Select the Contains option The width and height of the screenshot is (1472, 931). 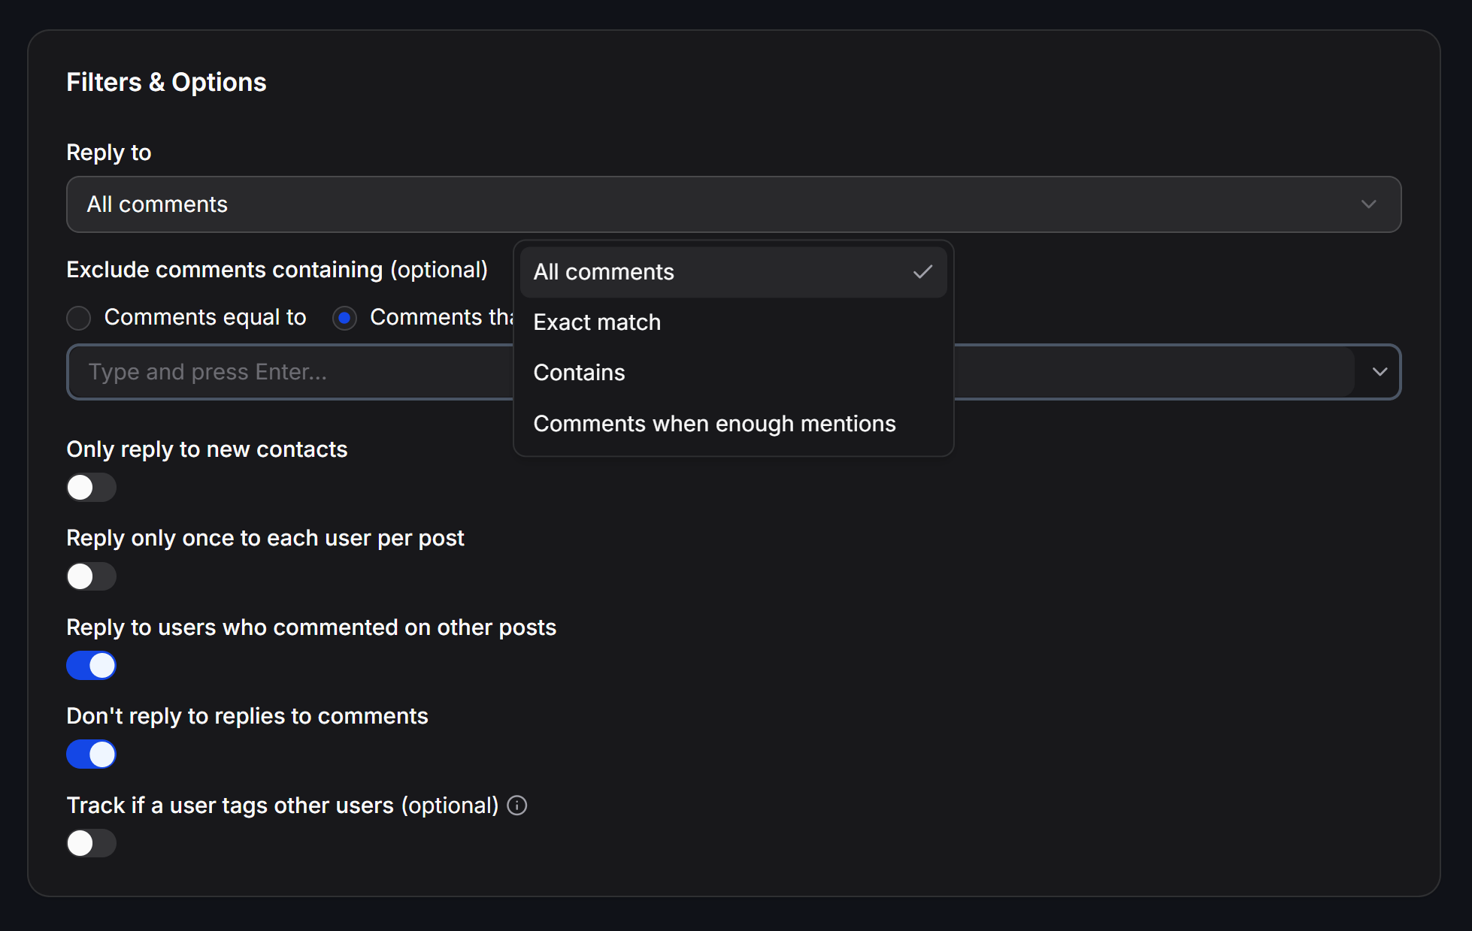click(733, 373)
